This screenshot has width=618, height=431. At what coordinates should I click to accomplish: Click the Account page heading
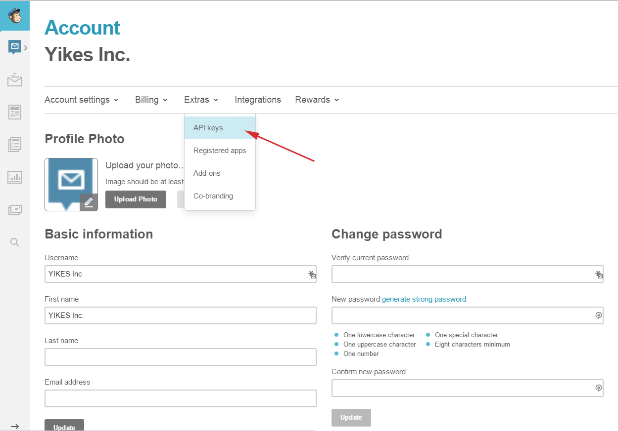pyautogui.click(x=82, y=28)
